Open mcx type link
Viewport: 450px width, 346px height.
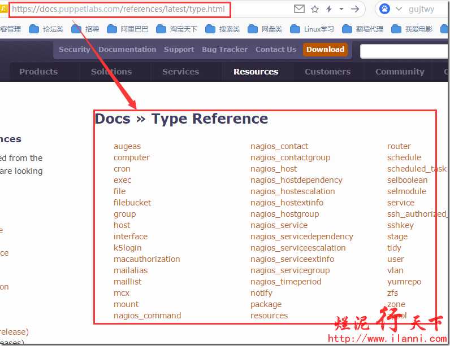(122, 293)
